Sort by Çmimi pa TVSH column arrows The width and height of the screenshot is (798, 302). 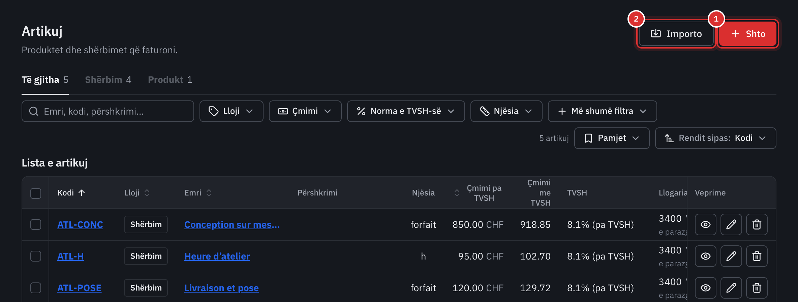coord(457,193)
